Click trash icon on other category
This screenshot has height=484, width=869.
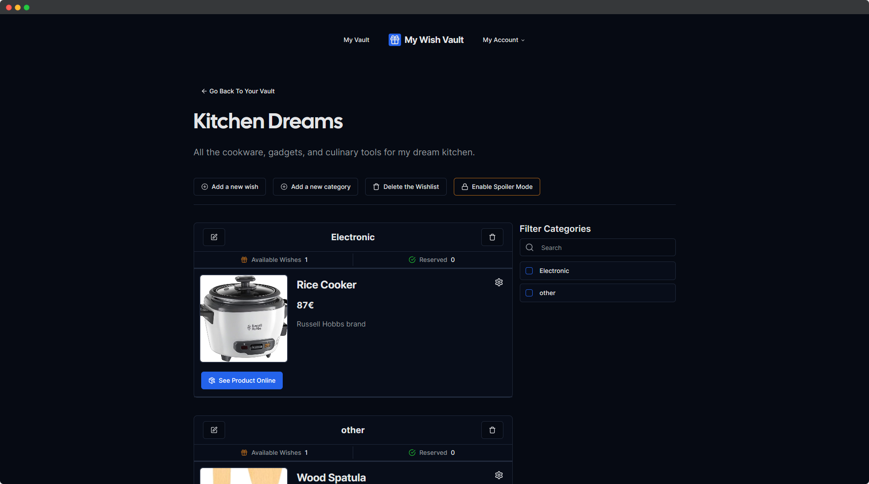[492, 430]
